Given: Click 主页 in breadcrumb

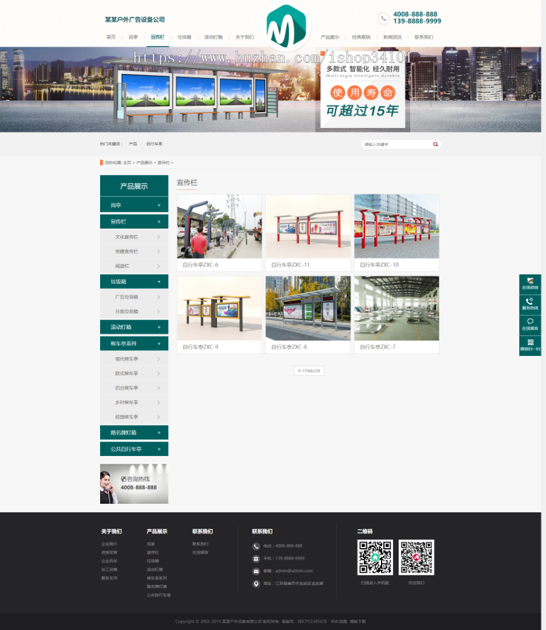Looking at the screenshot, I should coord(127,163).
